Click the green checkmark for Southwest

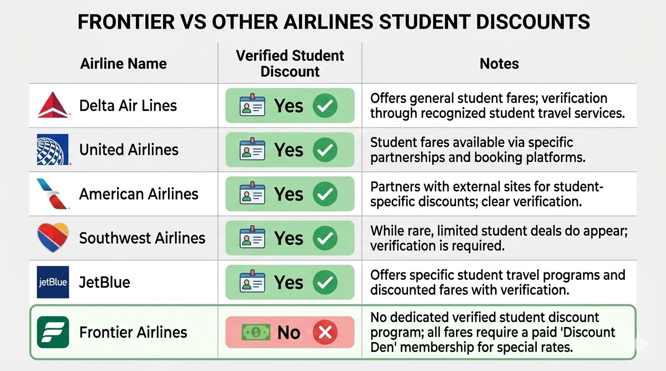point(325,238)
